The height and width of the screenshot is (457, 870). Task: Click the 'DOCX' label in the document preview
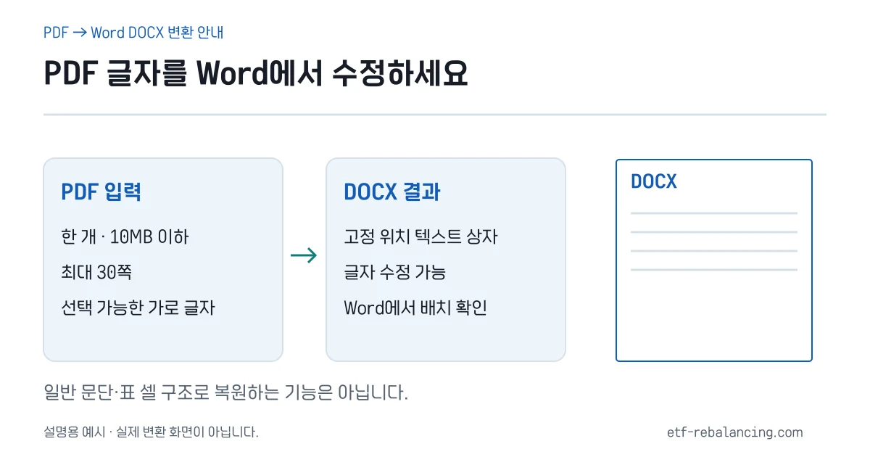(654, 182)
